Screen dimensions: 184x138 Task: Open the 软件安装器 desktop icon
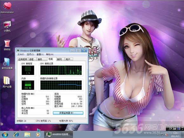7,63
